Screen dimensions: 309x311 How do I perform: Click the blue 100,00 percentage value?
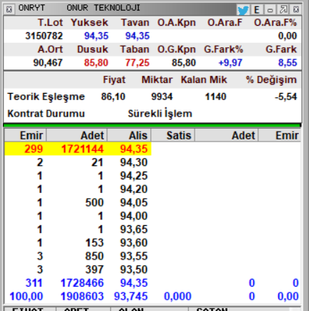coord(26,296)
